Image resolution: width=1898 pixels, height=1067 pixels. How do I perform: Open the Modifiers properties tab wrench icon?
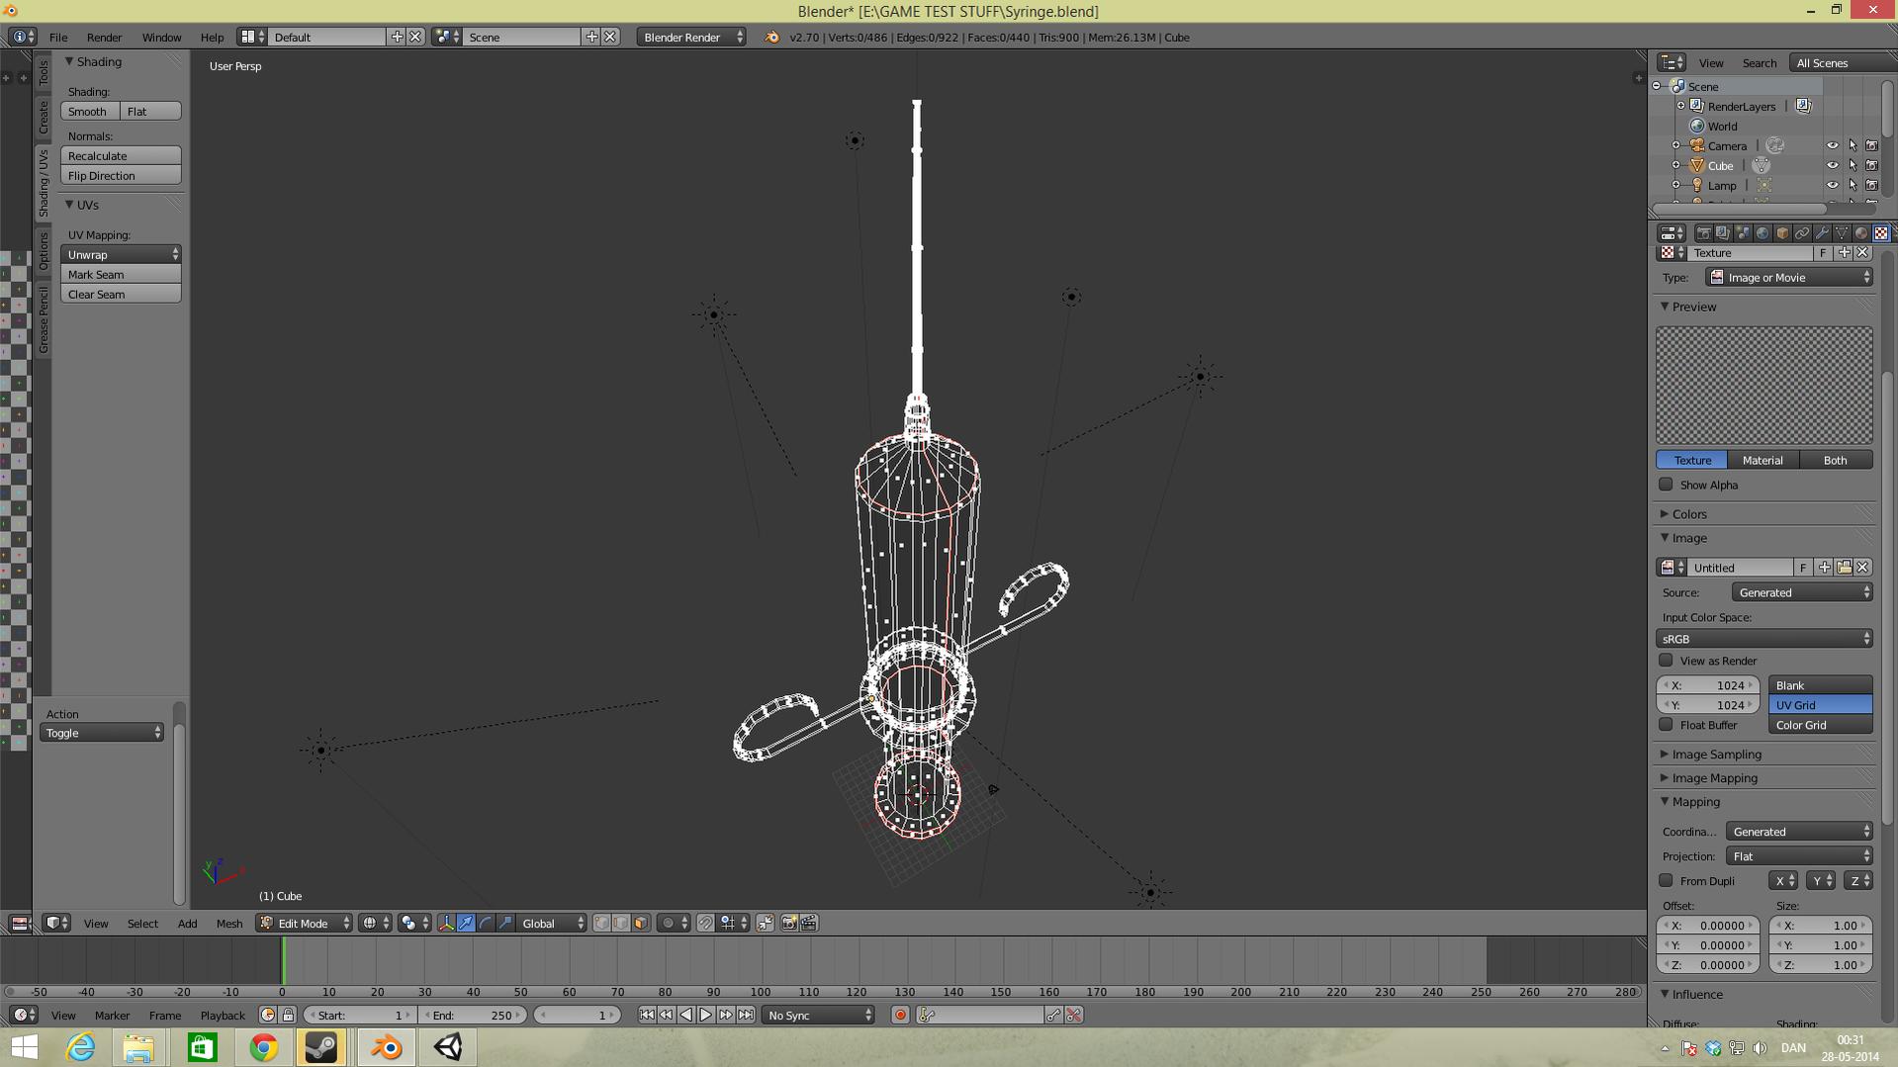pyautogui.click(x=1822, y=233)
